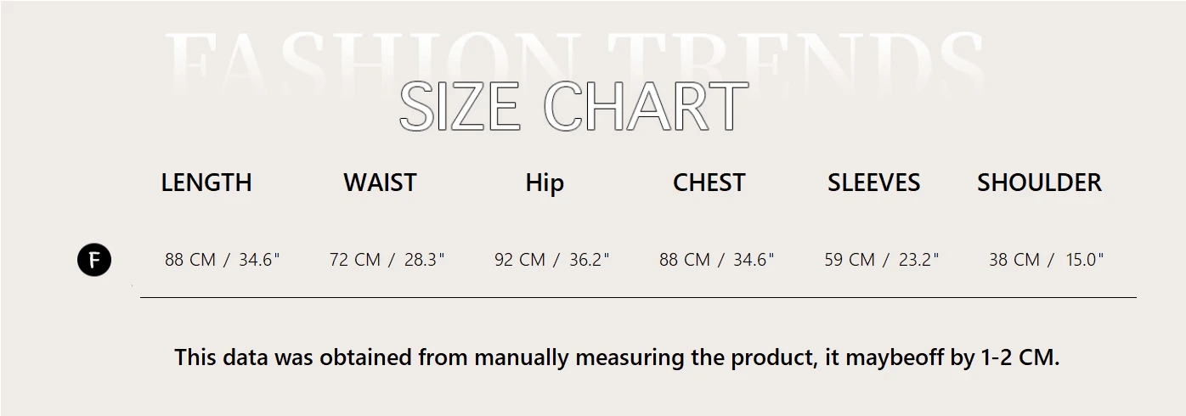Click the 72 CM / 28.3" waist value
The height and width of the screenshot is (416, 1186).
tap(387, 260)
